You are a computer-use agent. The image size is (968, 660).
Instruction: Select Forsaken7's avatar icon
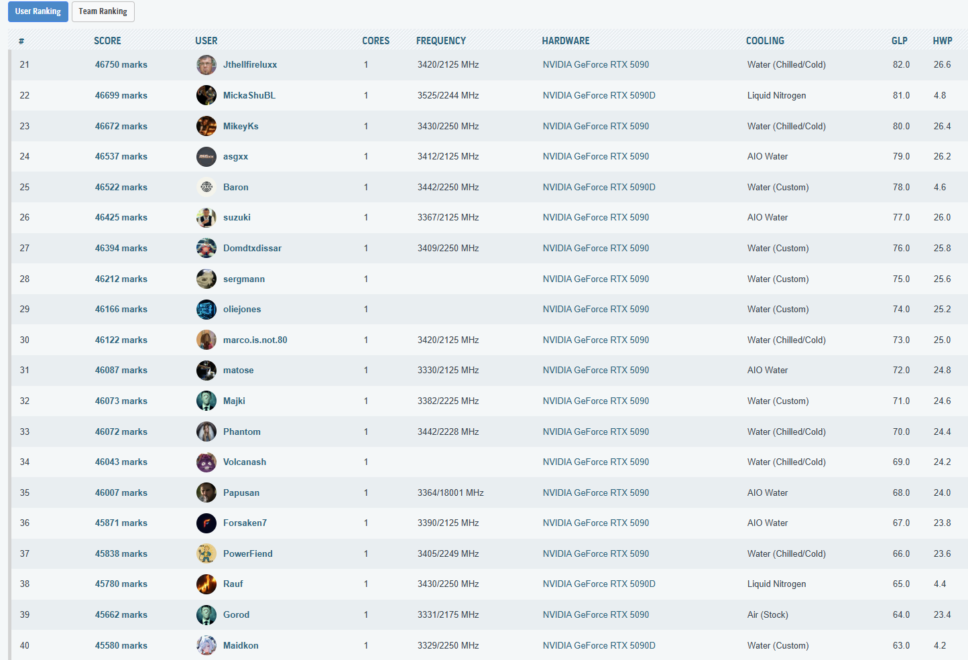(x=206, y=523)
